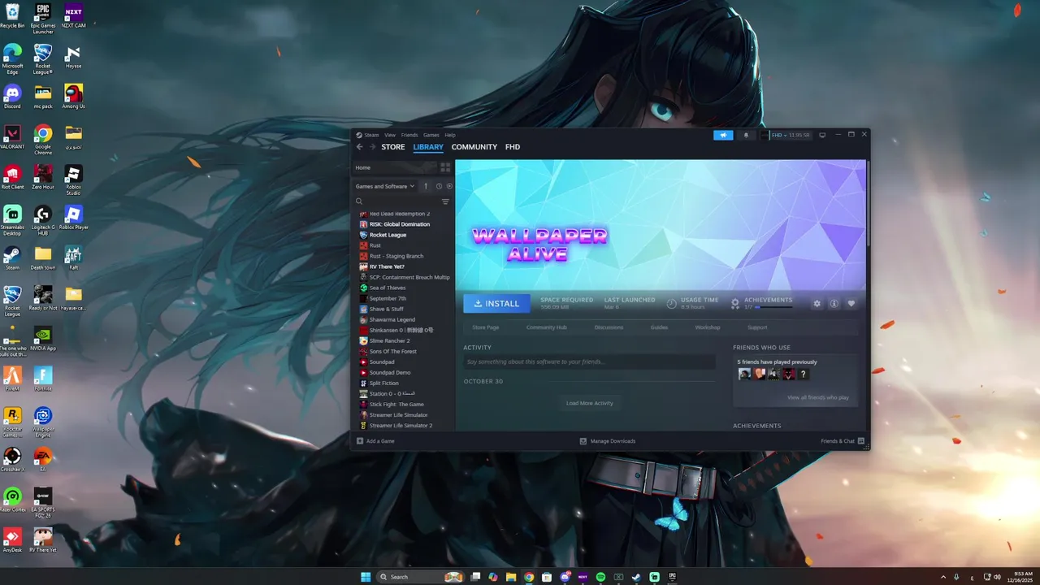
Task: Open the advanced filter options icon
Action: click(445, 201)
